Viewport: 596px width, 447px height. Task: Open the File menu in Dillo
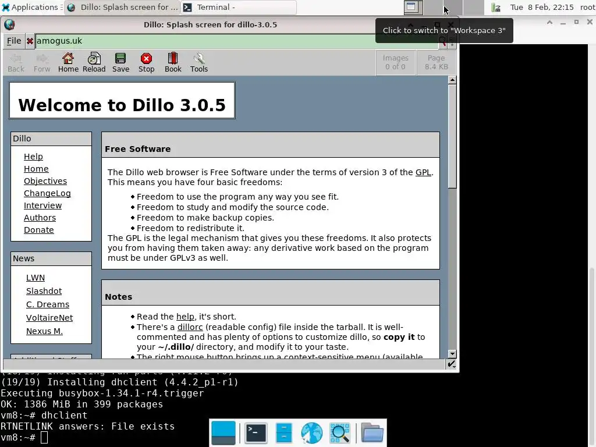pyautogui.click(x=14, y=41)
